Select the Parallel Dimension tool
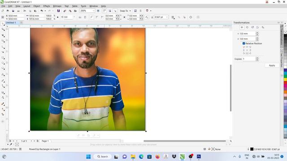 click(x=3, y=80)
